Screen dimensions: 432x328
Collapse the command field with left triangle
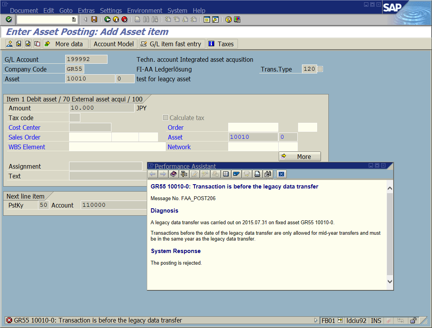click(x=85, y=19)
